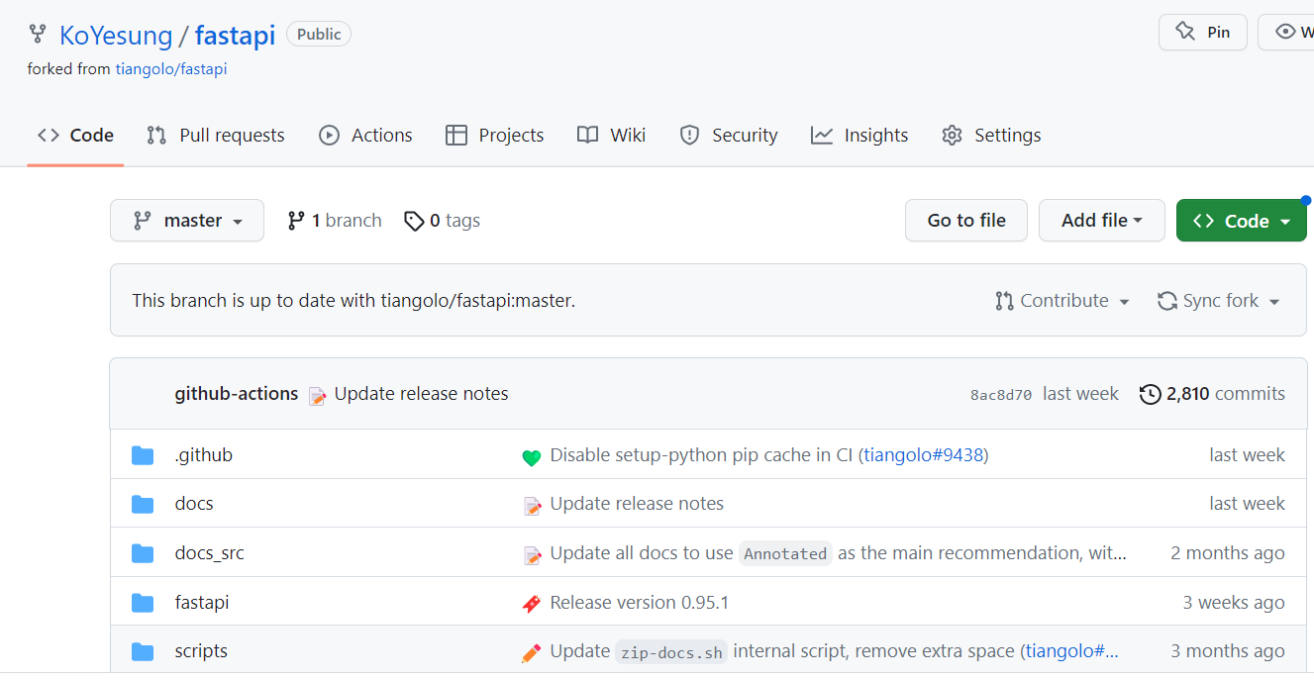Screen dimensions: 1314x680
Task: Click the Pin button
Action: click(1203, 32)
